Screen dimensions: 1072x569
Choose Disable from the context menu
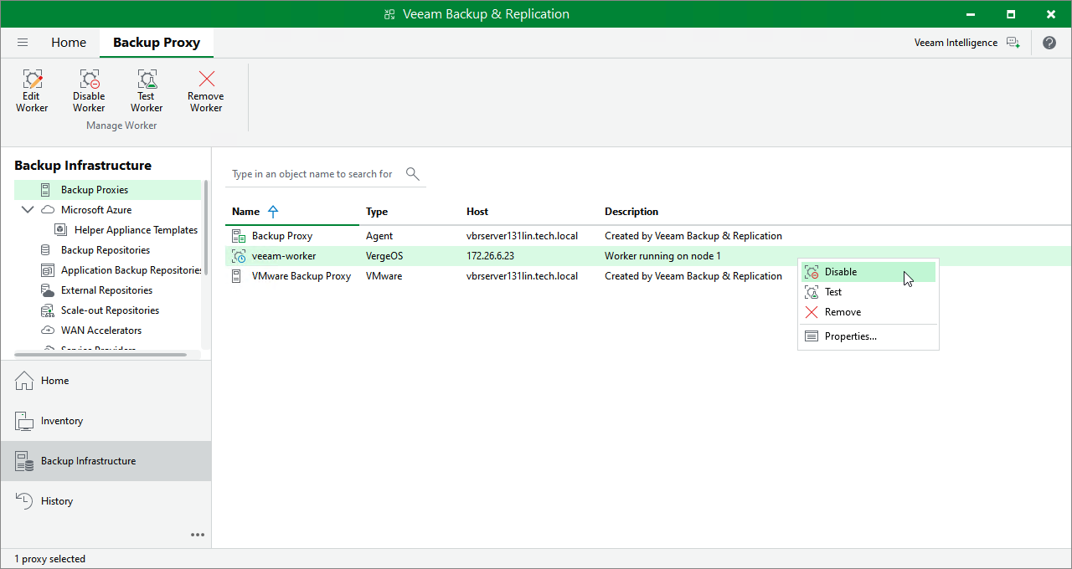pos(868,272)
